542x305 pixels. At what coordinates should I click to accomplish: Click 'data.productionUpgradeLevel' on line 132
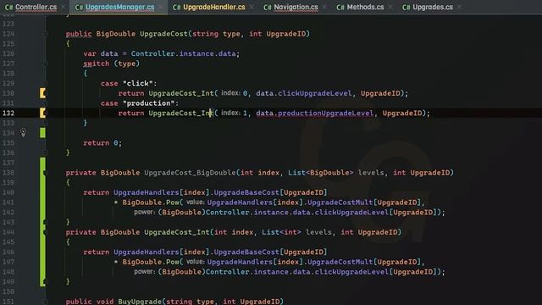point(314,113)
